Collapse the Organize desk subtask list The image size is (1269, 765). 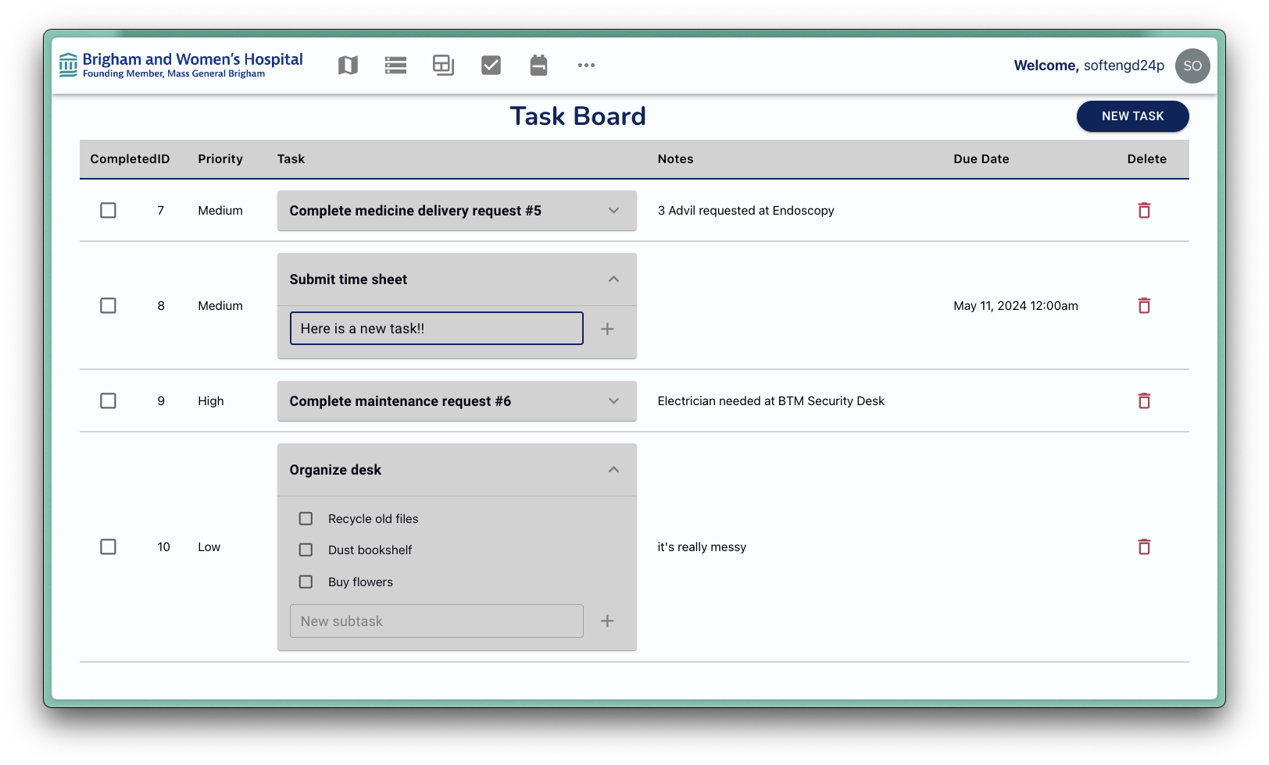coord(613,470)
